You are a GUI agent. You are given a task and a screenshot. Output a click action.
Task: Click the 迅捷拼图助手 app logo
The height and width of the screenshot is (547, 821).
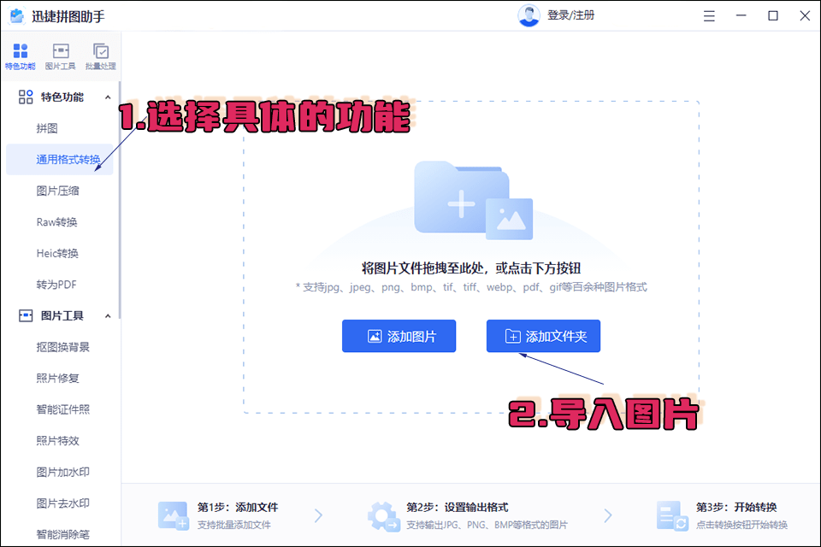(x=17, y=15)
